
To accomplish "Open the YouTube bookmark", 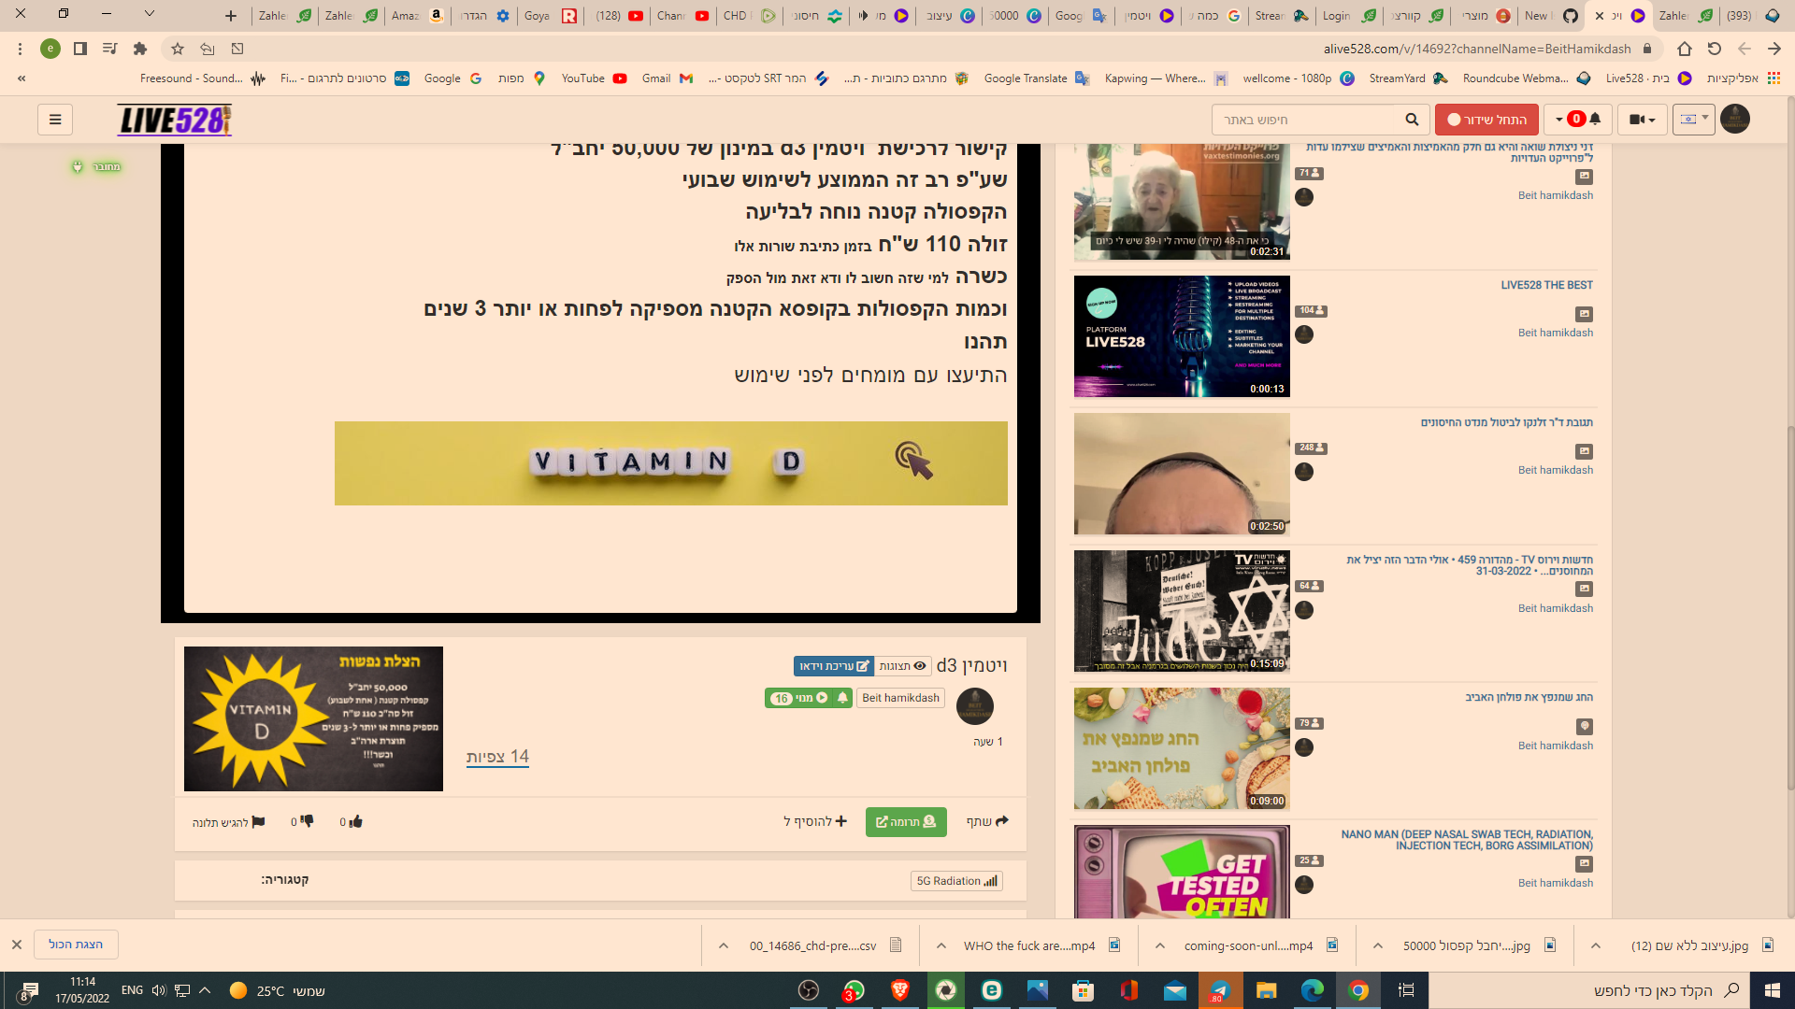I will (x=595, y=78).
